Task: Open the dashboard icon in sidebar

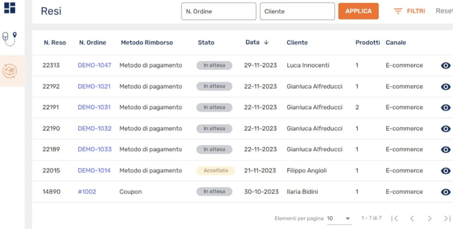Action: pyautogui.click(x=10, y=8)
